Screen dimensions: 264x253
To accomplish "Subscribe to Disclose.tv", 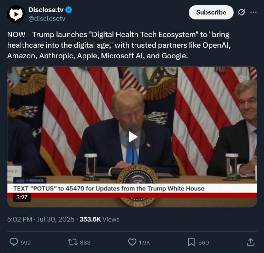I will click(x=211, y=12).
